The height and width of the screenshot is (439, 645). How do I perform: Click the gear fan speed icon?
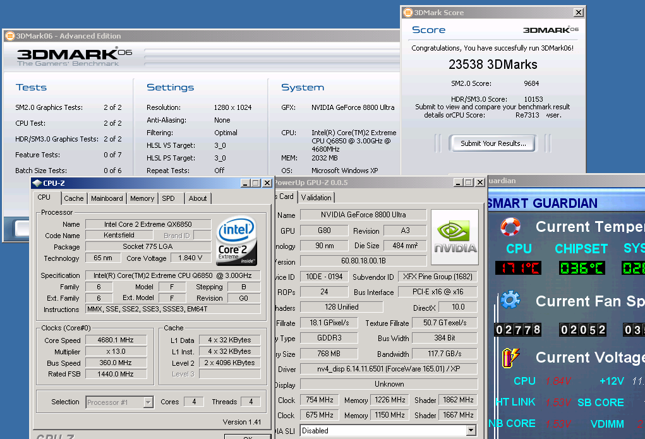[510, 300]
